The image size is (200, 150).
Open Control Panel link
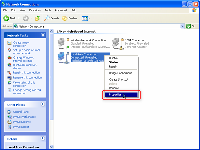tap(21, 112)
